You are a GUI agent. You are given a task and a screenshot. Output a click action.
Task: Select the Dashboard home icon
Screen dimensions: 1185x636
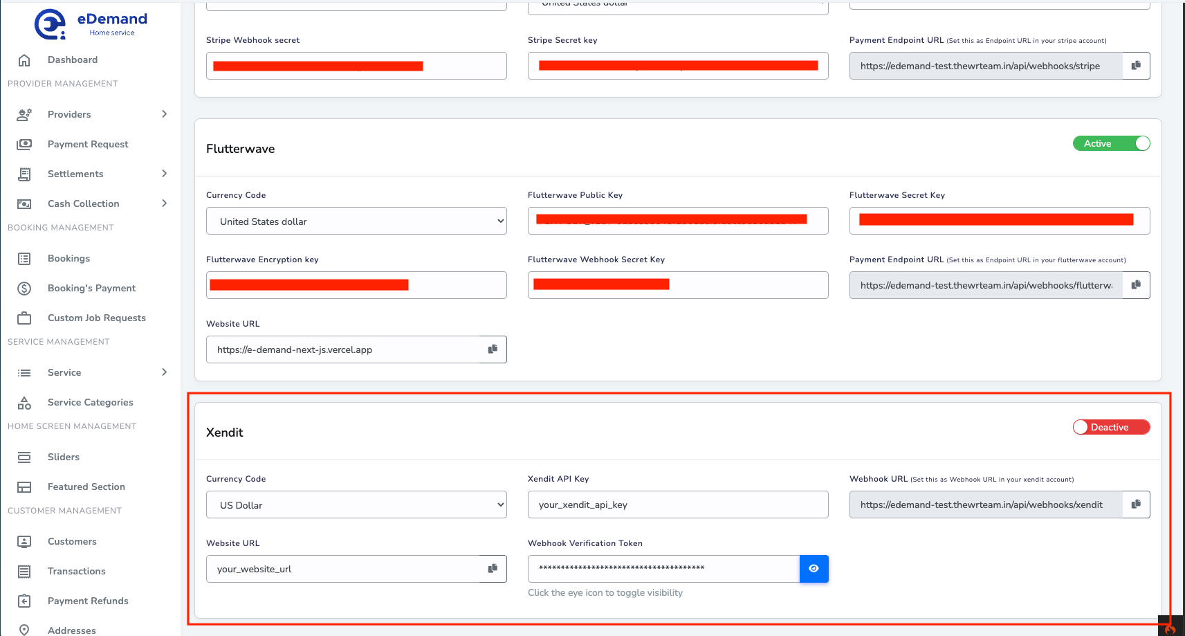(x=24, y=60)
